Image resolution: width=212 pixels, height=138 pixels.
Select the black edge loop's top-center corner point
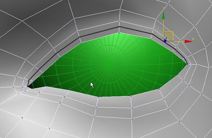pyautogui.click(x=119, y=27)
